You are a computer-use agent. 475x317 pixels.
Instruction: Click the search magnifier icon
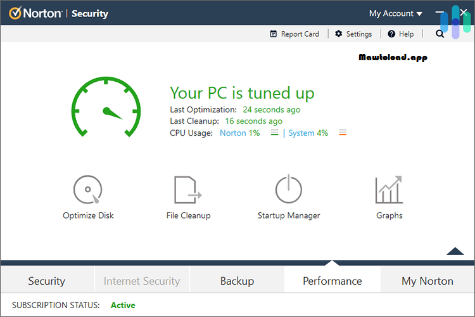pos(440,34)
